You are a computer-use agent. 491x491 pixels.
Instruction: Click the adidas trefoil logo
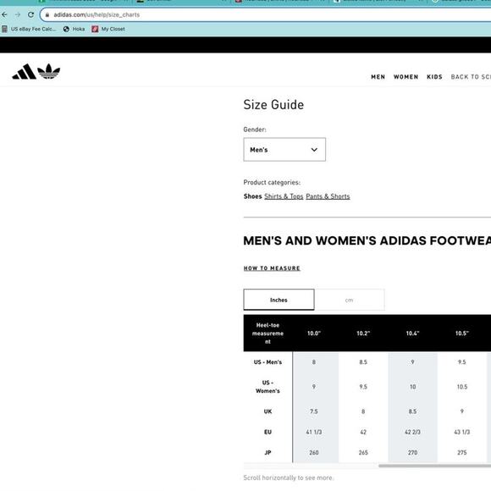48,71
